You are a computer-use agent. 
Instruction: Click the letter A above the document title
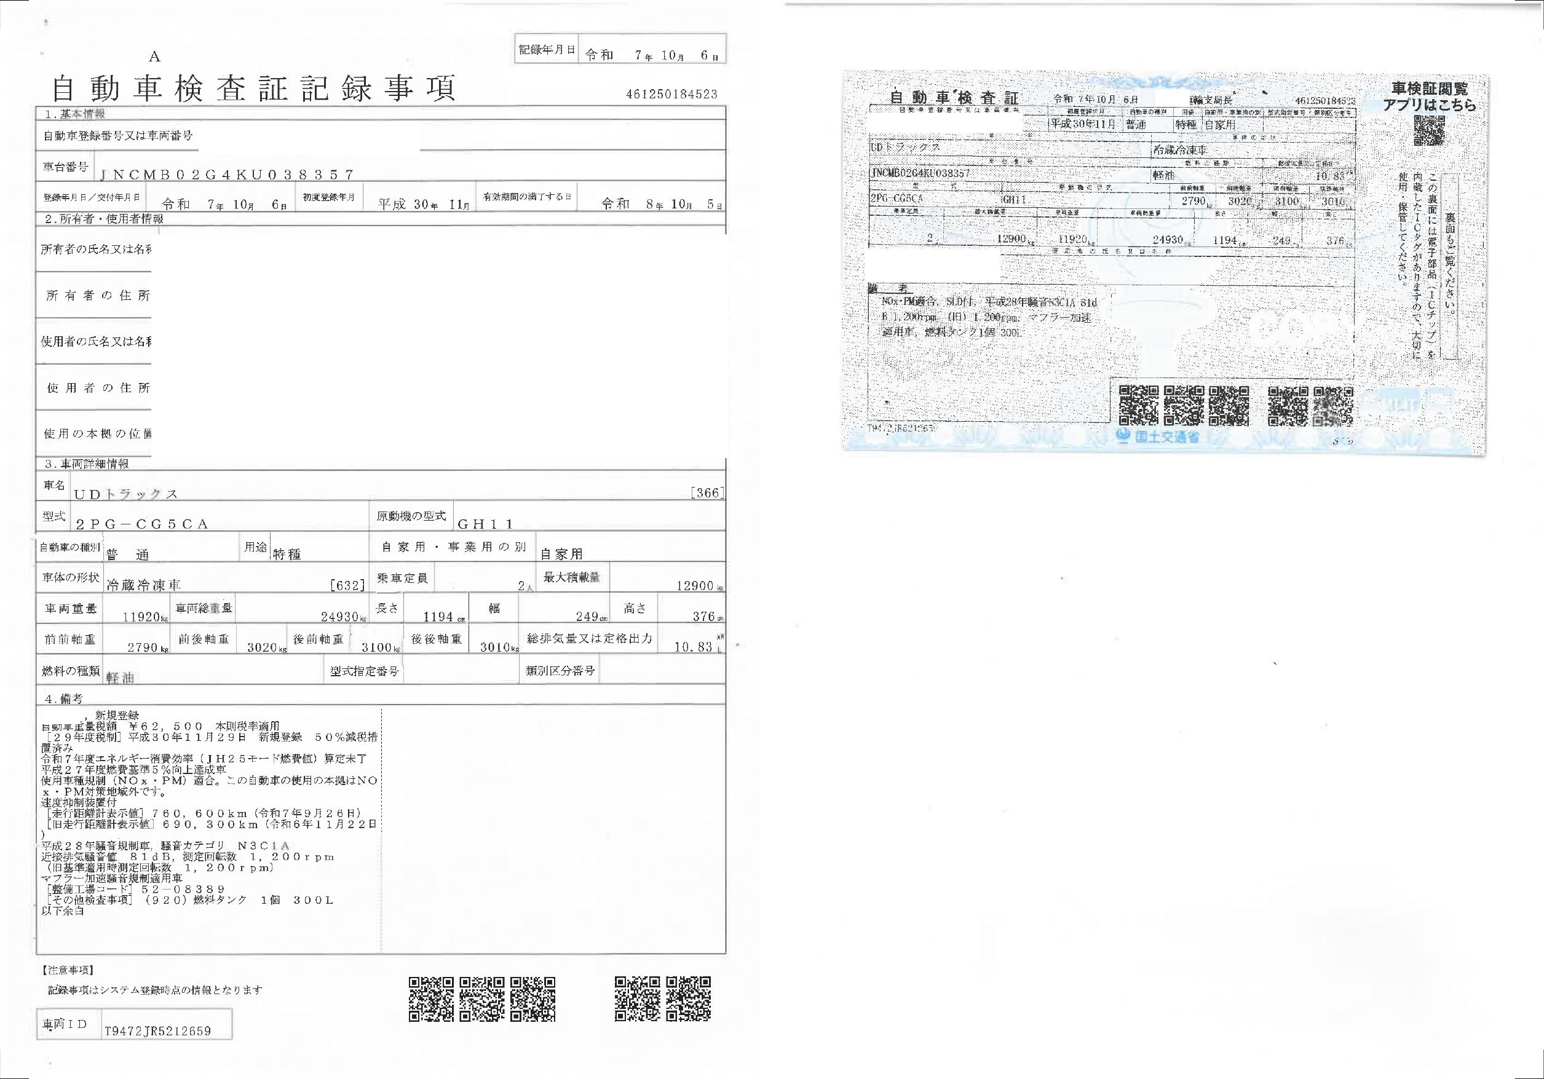(x=156, y=57)
